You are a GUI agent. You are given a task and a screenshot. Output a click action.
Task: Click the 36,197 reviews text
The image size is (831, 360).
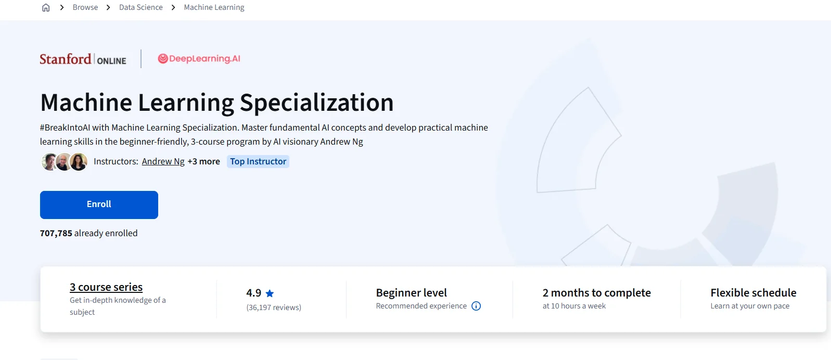pos(274,307)
